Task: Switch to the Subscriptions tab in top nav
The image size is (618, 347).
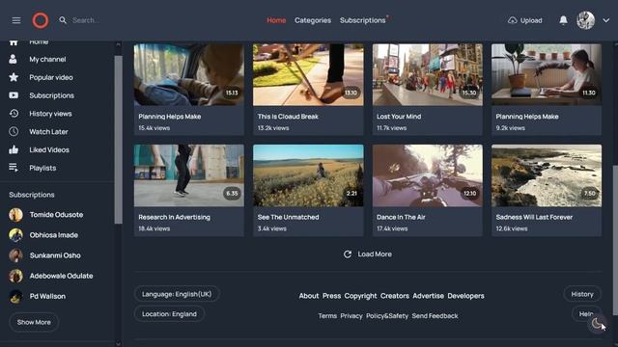Action: pos(363,20)
